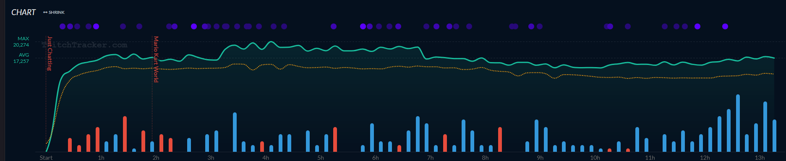The image size is (786, 161).
Task: Click the AVG viewers label
Action: [24, 55]
